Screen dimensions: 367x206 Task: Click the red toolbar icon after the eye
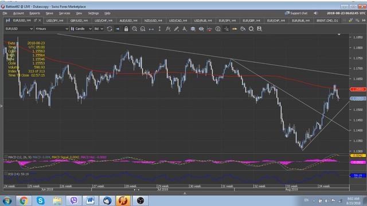[209, 29]
